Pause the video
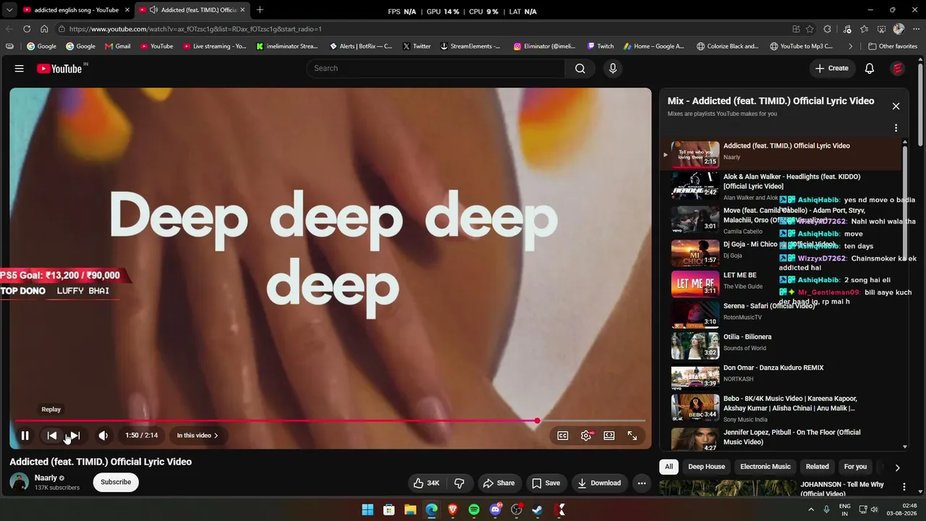This screenshot has width=926, height=521. (25, 436)
